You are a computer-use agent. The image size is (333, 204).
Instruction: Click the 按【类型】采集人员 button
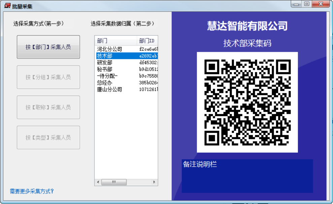[48, 138]
